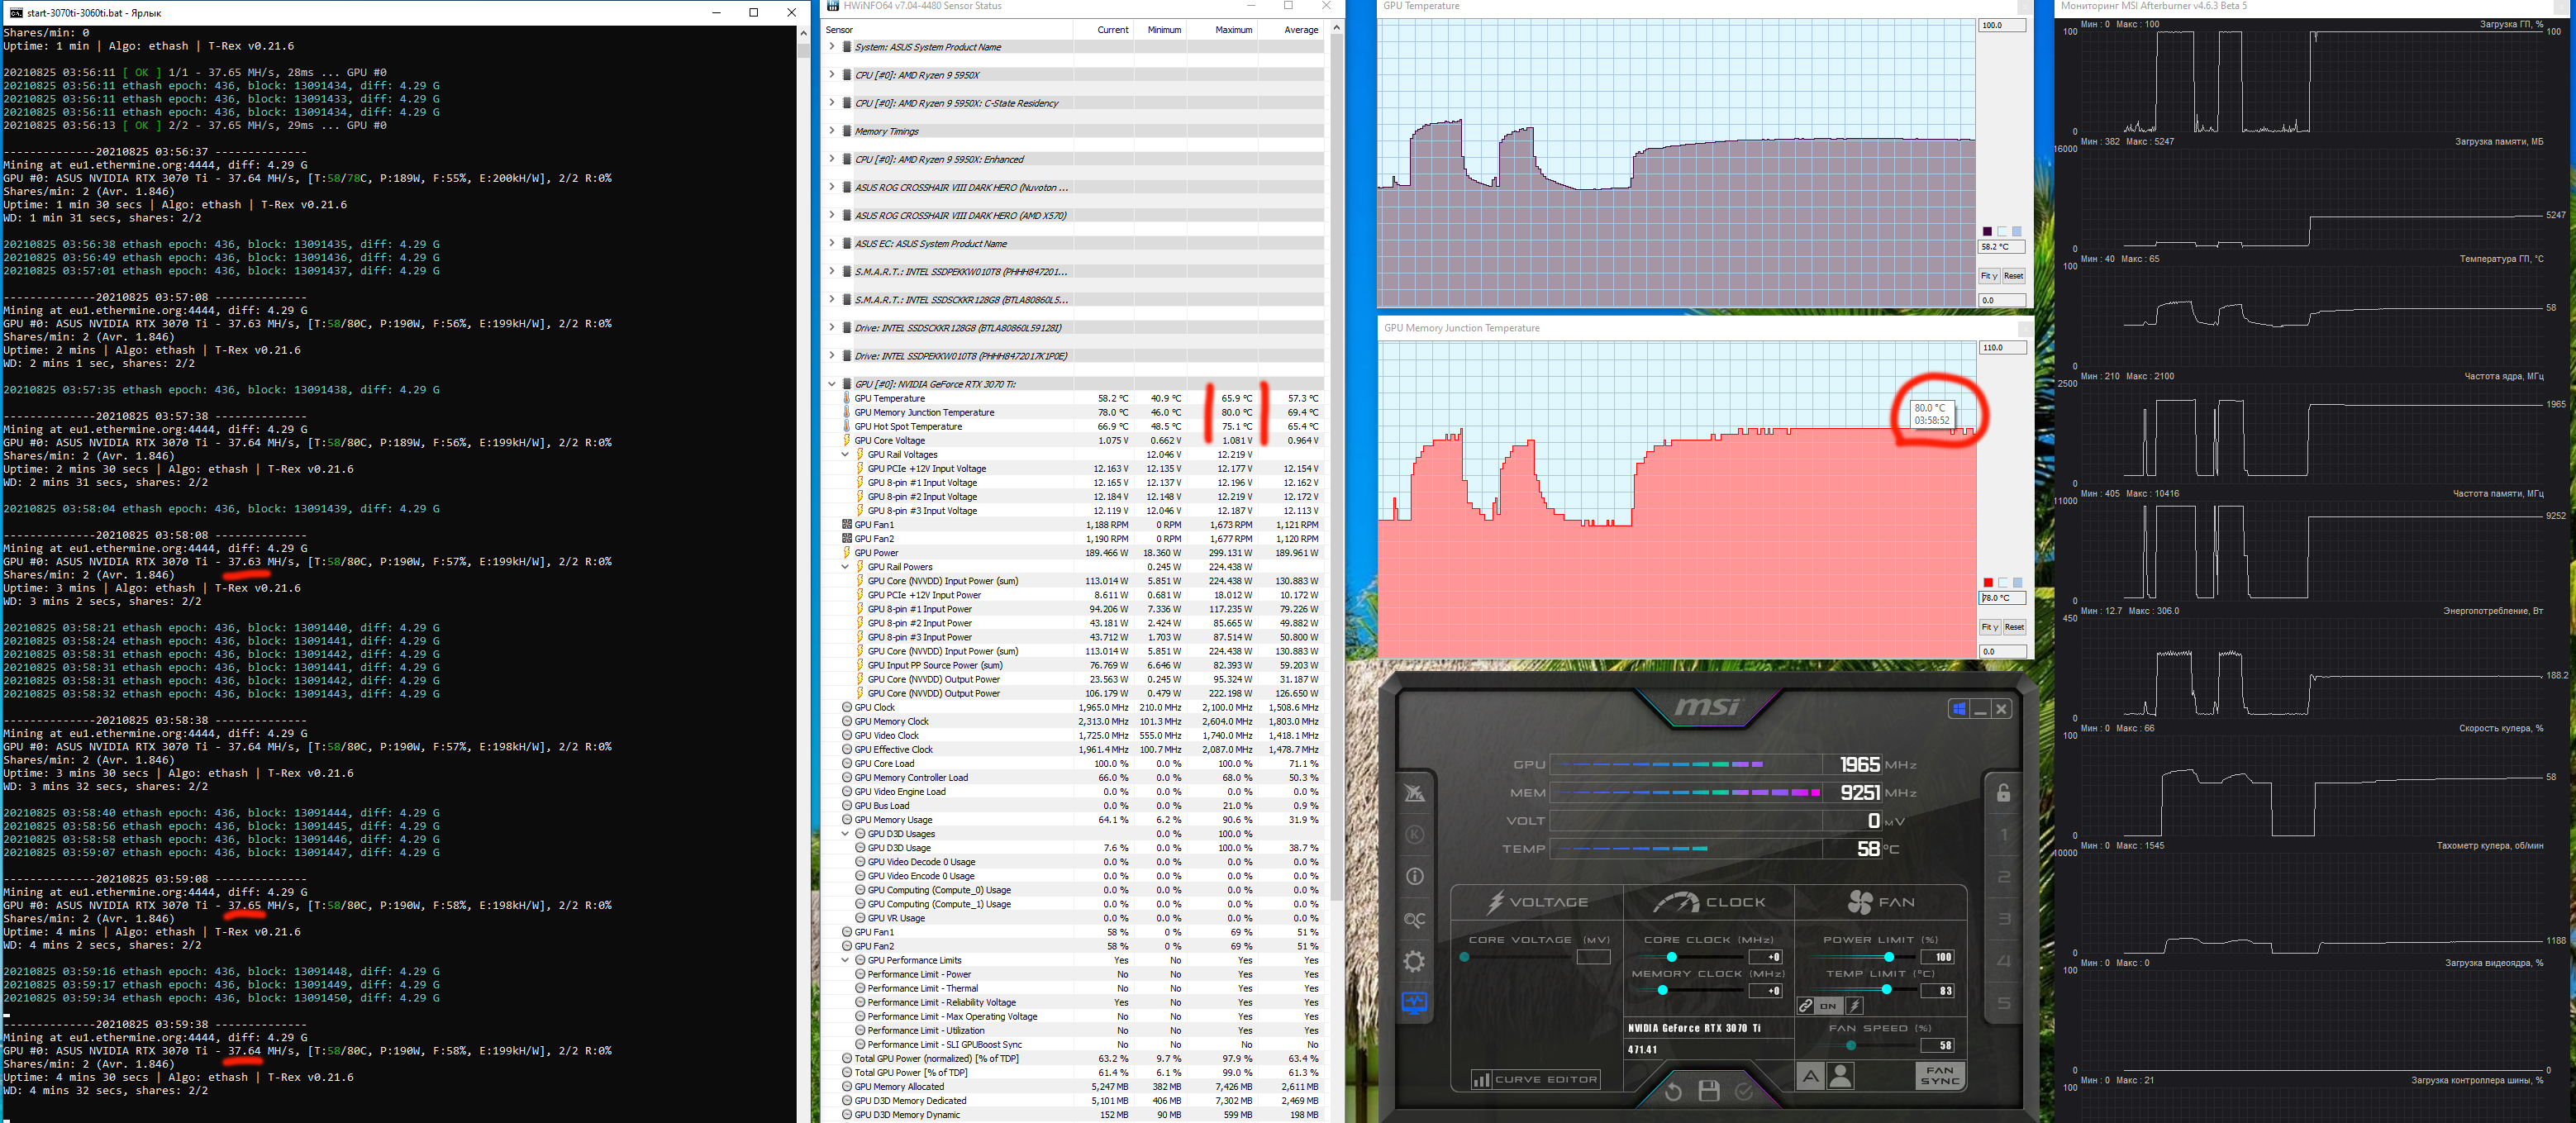This screenshot has width=2576, height=1123.
Task: Click the Average column header in HWiNFO
Action: click(1300, 30)
